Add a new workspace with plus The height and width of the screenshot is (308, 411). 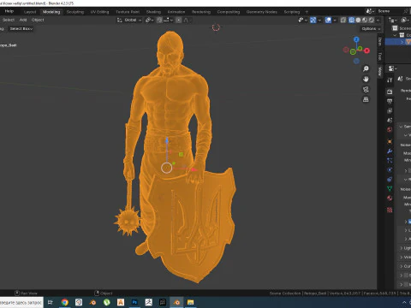coord(307,12)
